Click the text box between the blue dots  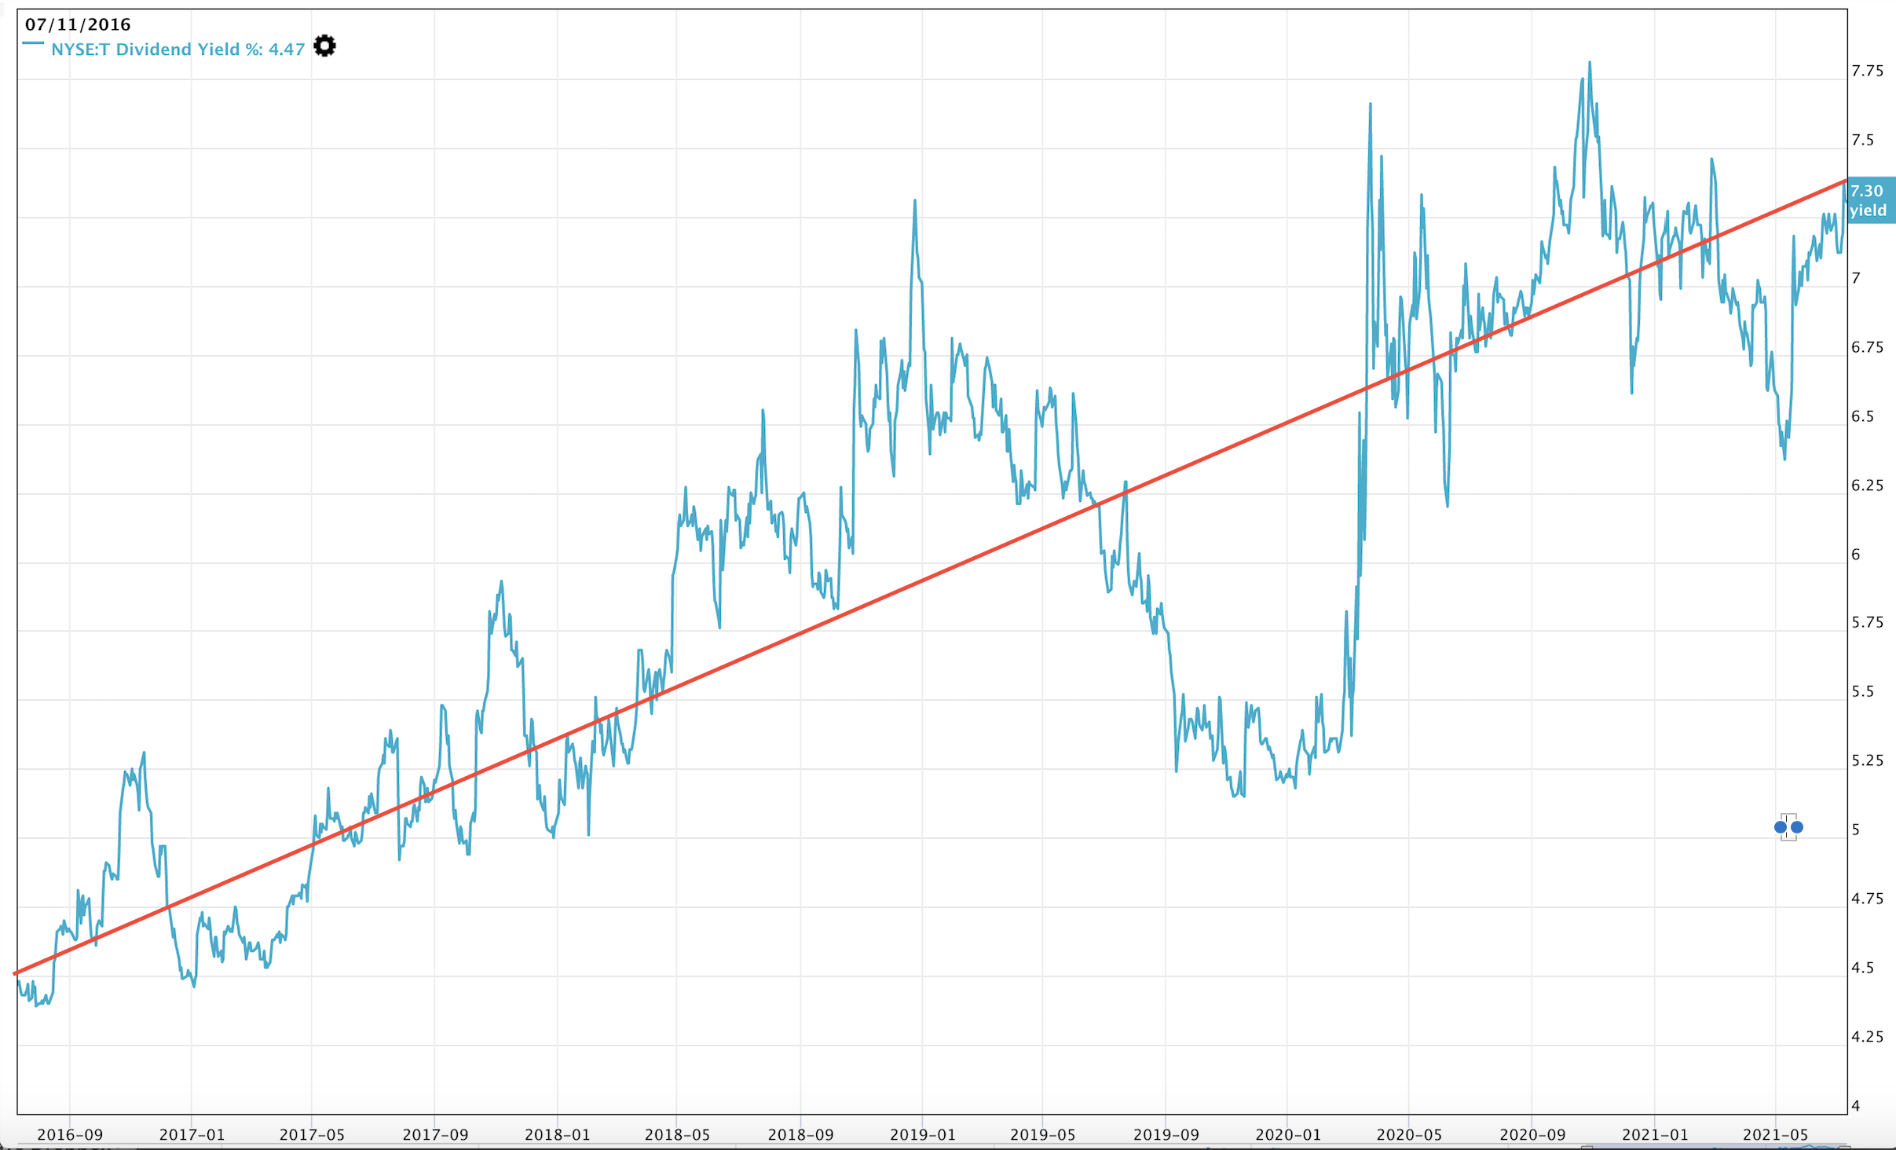1788,827
